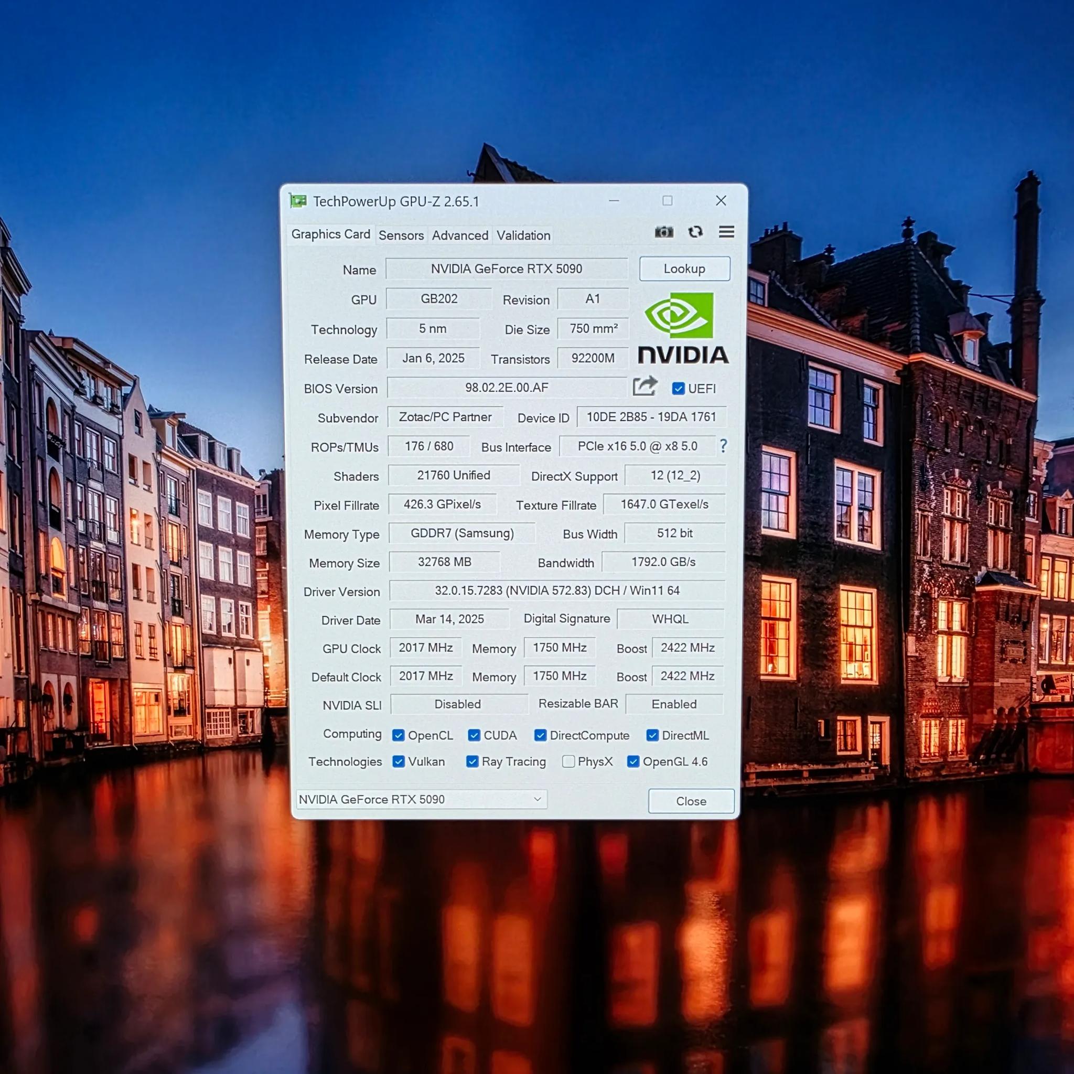Click the Lookup button
The image size is (1074, 1074).
pos(684,268)
